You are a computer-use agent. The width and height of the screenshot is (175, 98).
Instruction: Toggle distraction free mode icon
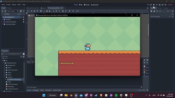148,8
